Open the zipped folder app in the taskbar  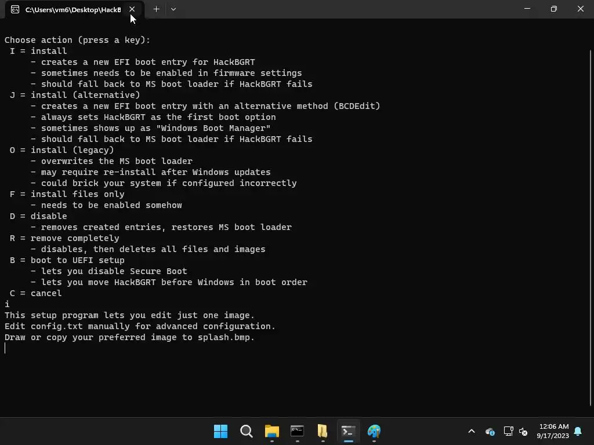tap(323, 431)
